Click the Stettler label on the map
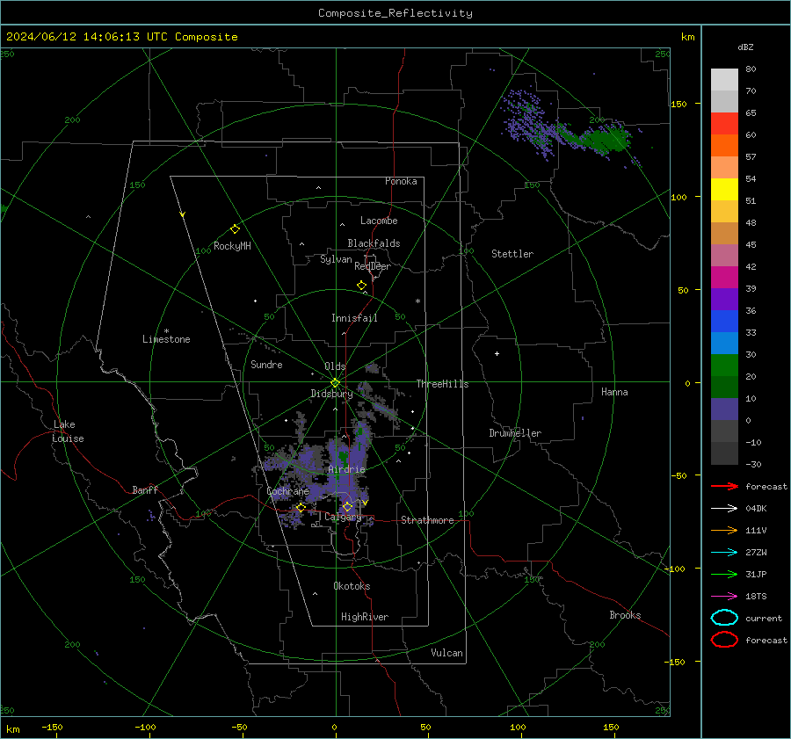 point(512,254)
